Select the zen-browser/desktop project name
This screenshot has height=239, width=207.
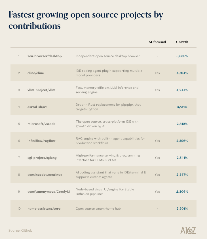[x=45, y=56]
